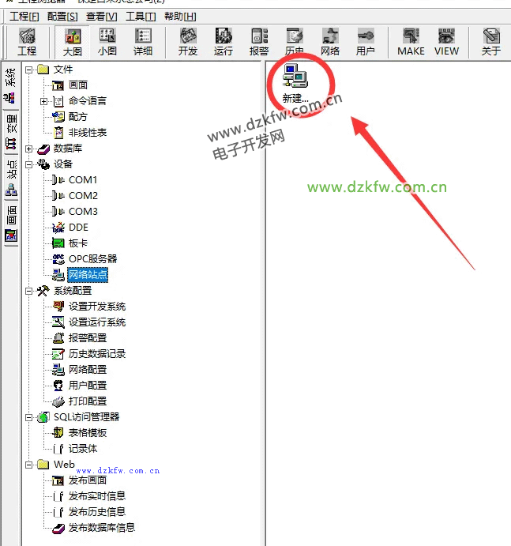This screenshot has height=546, width=511.
Task: Switch to 大图 large icon view
Action: (x=73, y=41)
